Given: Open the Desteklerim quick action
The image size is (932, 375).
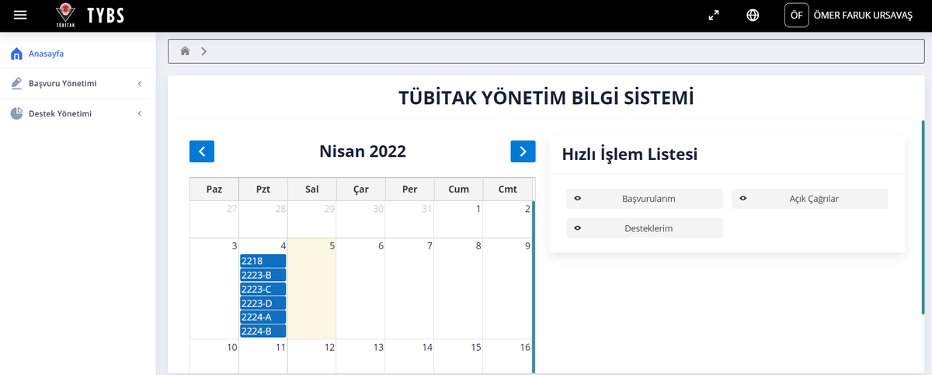Looking at the screenshot, I should 644,228.
